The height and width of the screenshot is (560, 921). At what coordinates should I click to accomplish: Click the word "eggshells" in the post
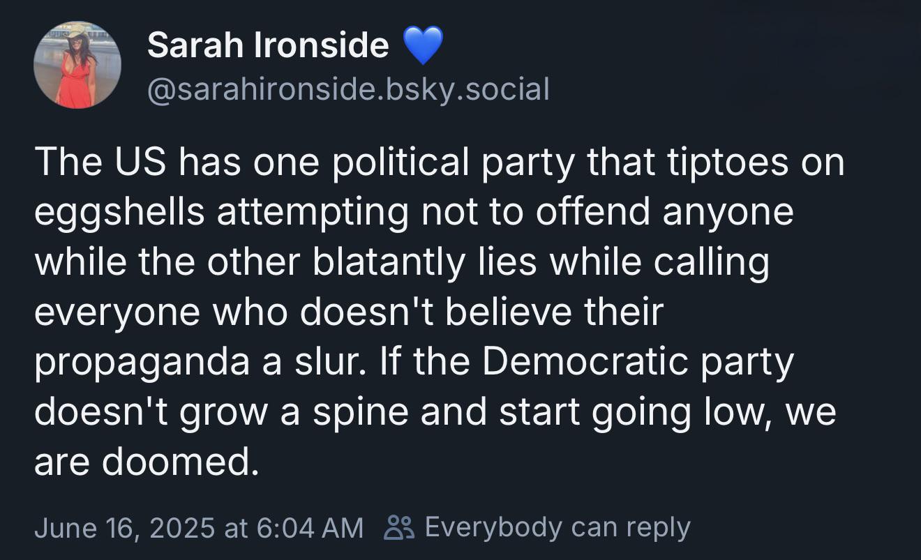pyautogui.click(x=119, y=212)
